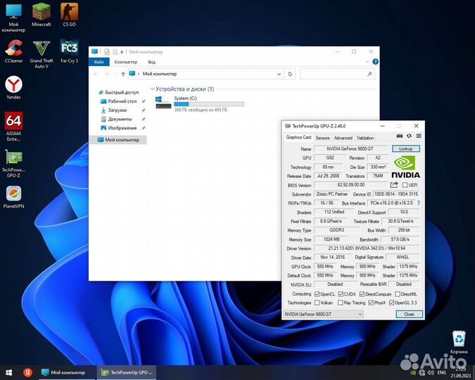475x380 pixels.
Task: Expand the Explorer address bar history dropdown
Action: pos(279,74)
